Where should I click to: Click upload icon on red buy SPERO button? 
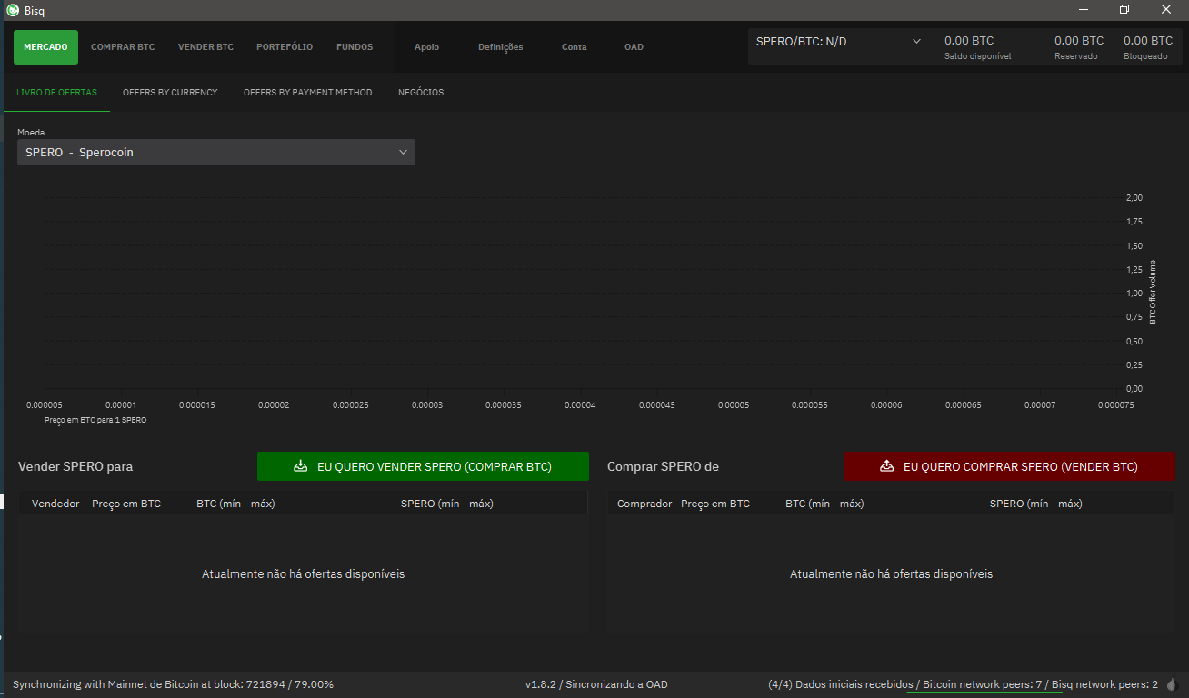tap(887, 466)
